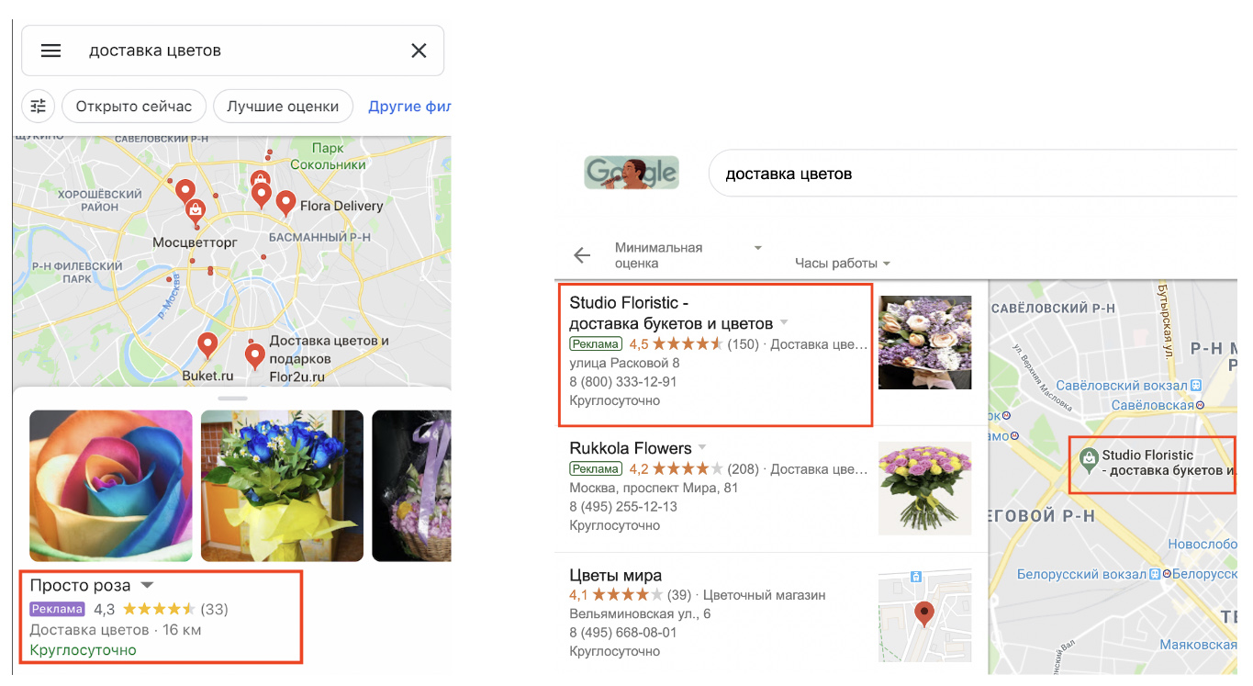Expand the arrow beside Rukkola Flowers
The height and width of the screenshot is (686, 1253).
click(x=702, y=447)
